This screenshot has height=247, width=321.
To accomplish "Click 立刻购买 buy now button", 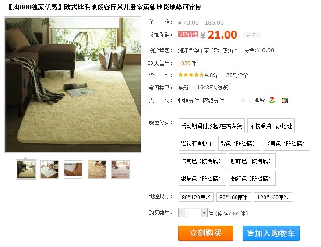I will (x=205, y=233).
